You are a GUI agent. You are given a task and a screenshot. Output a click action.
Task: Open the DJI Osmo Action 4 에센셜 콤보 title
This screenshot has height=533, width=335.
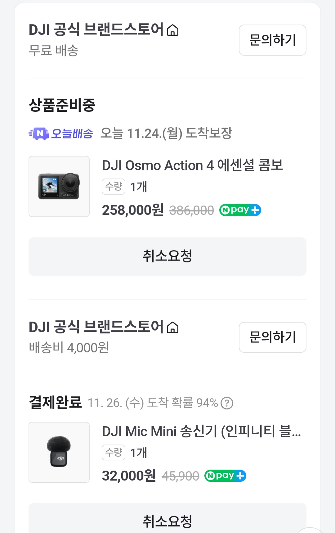tap(192, 165)
